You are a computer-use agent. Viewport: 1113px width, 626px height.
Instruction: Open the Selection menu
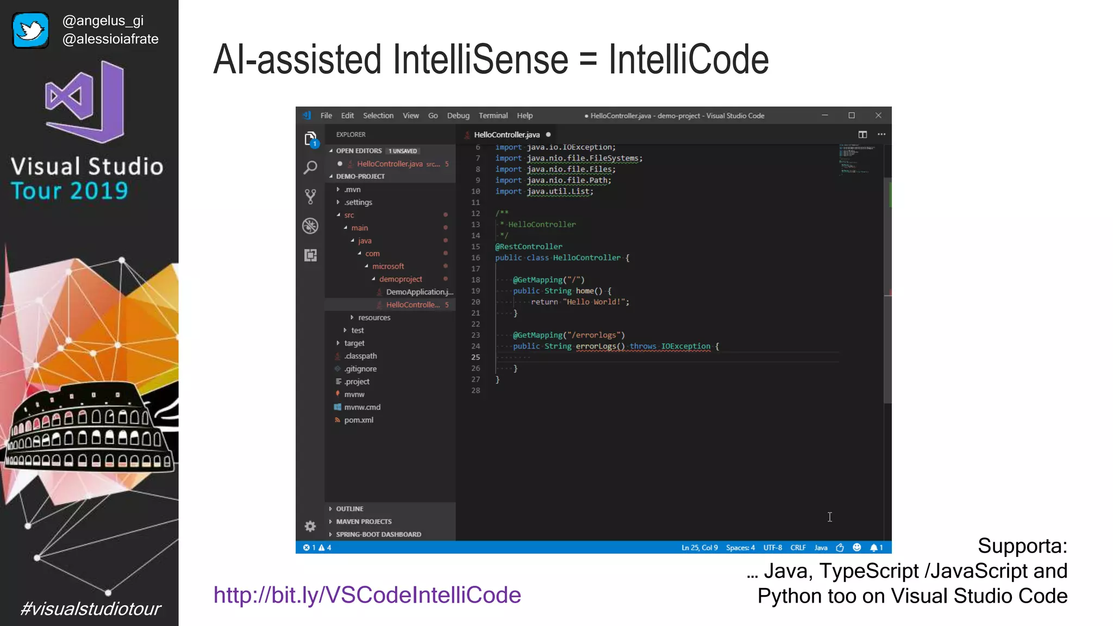point(378,115)
